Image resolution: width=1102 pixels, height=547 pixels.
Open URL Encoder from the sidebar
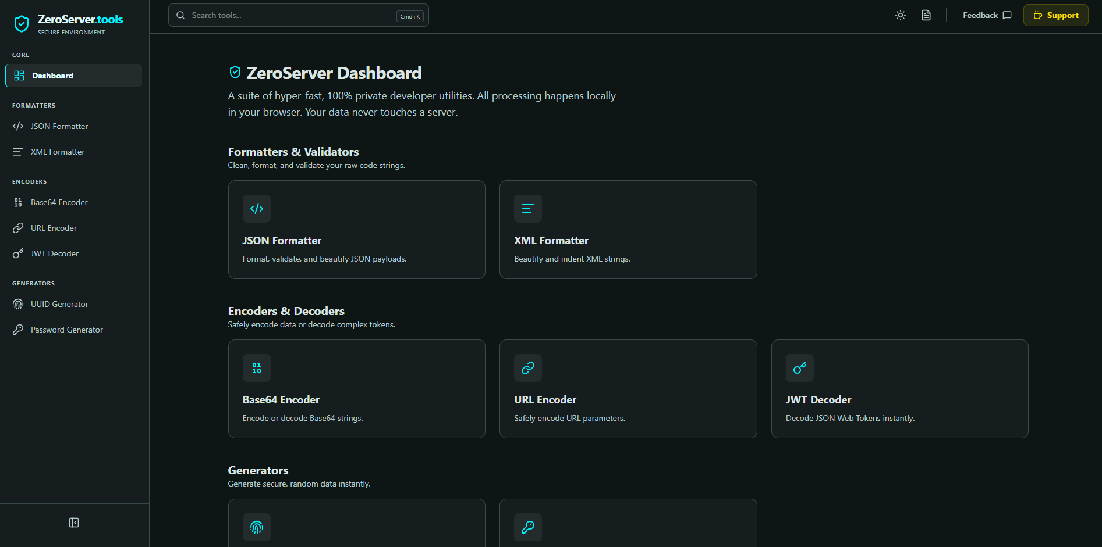point(73,228)
